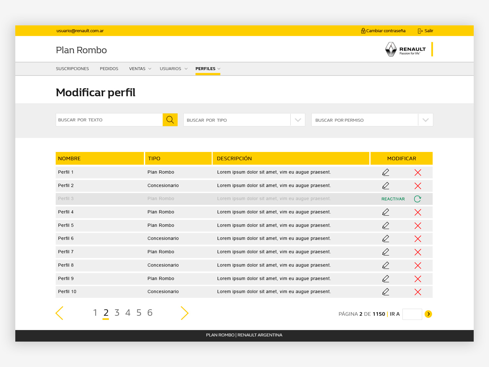The width and height of the screenshot is (489, 367).
Task: Click the edit pencil for Perfil 2
Action: (x=386, y=186)
